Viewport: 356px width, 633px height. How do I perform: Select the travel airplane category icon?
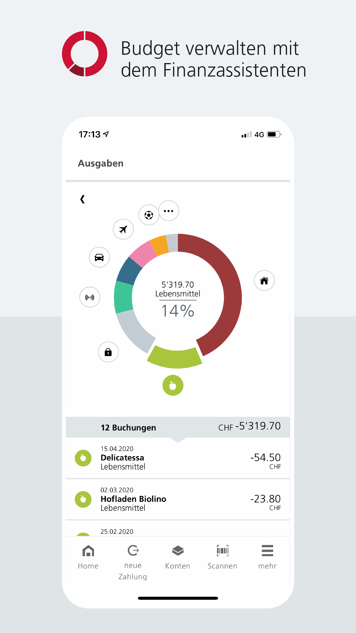[x=123, y=229]
